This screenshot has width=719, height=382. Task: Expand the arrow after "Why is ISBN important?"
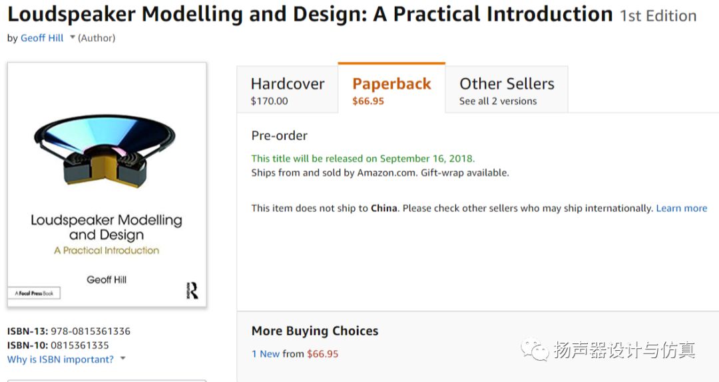point(123,359)
